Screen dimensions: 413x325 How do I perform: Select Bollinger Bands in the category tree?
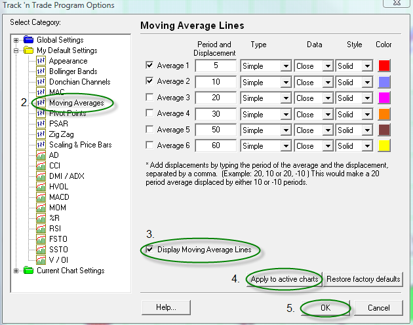(73, 71)
